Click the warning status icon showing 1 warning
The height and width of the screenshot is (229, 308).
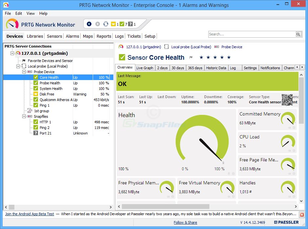[114, 24]
